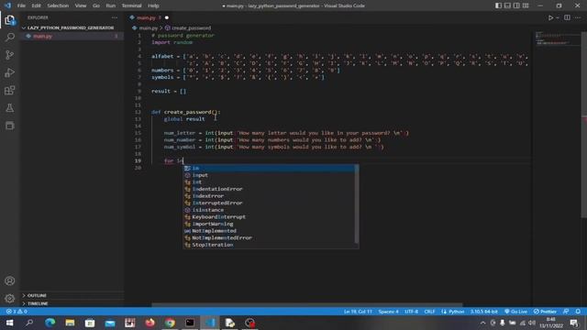This screenshot has height=330, width=587.
Task: Open the Source Control view
Action: 10,55
